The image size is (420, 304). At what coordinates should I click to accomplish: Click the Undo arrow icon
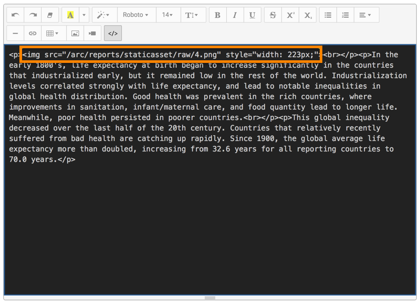(15, 15)
